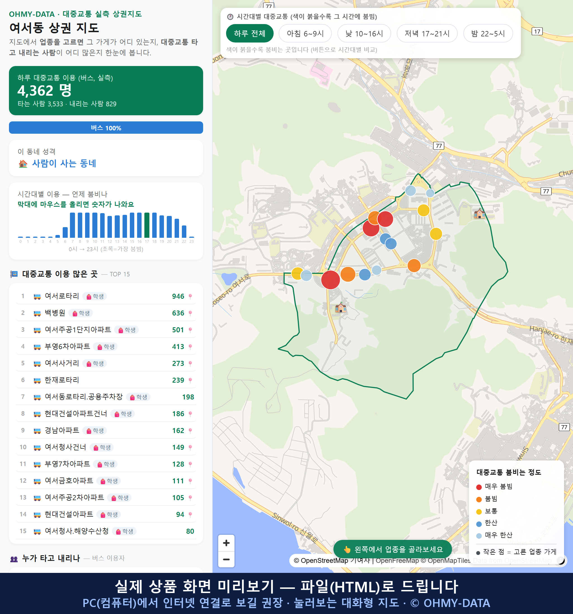The image size is (573, 614).
Task: Zoom in the map with plus button
Action: coord(226,543)
